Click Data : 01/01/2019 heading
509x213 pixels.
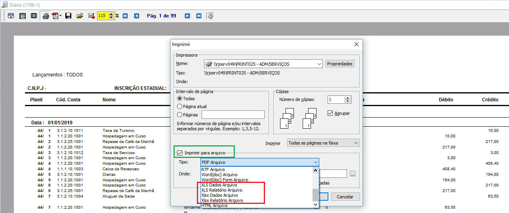(52, 123)
